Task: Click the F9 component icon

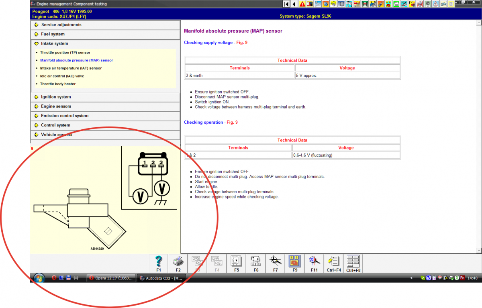Action: pyautogui.click(x=294, y=261)
